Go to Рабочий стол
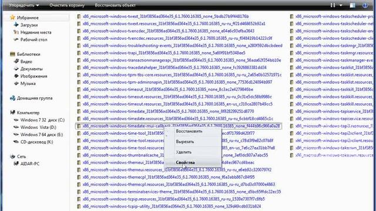Viewport: 376px width, 211px height. [x=33, y=40]
